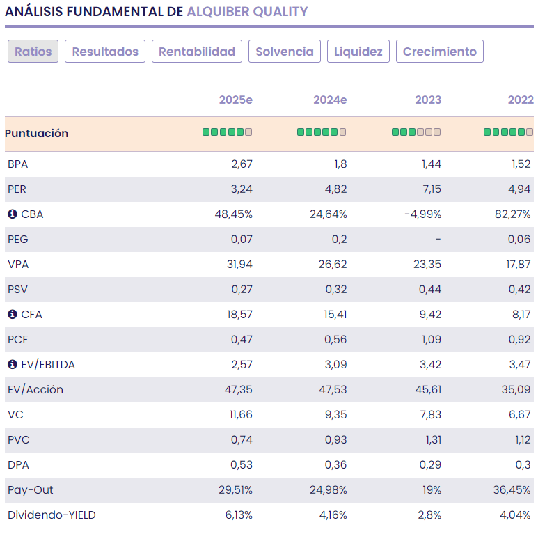
Task: Open the Crecimiento tab
Action: tap(439, 52)
